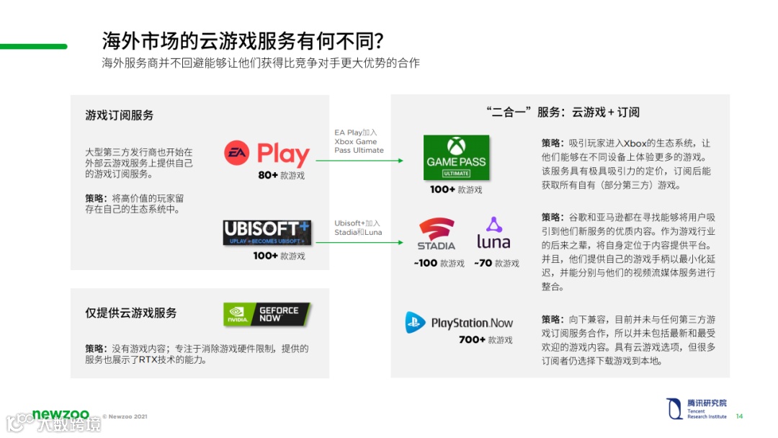Click the EA Play加入 Xbox Game Pass label
Image resolution: width=778 pixels, height=438 pixels.
click(359, 141)
